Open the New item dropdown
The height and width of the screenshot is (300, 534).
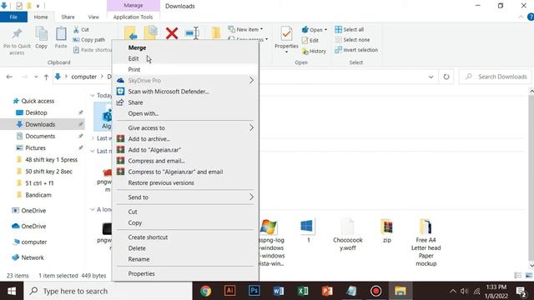pyautogui.click(x=245, y=30)
